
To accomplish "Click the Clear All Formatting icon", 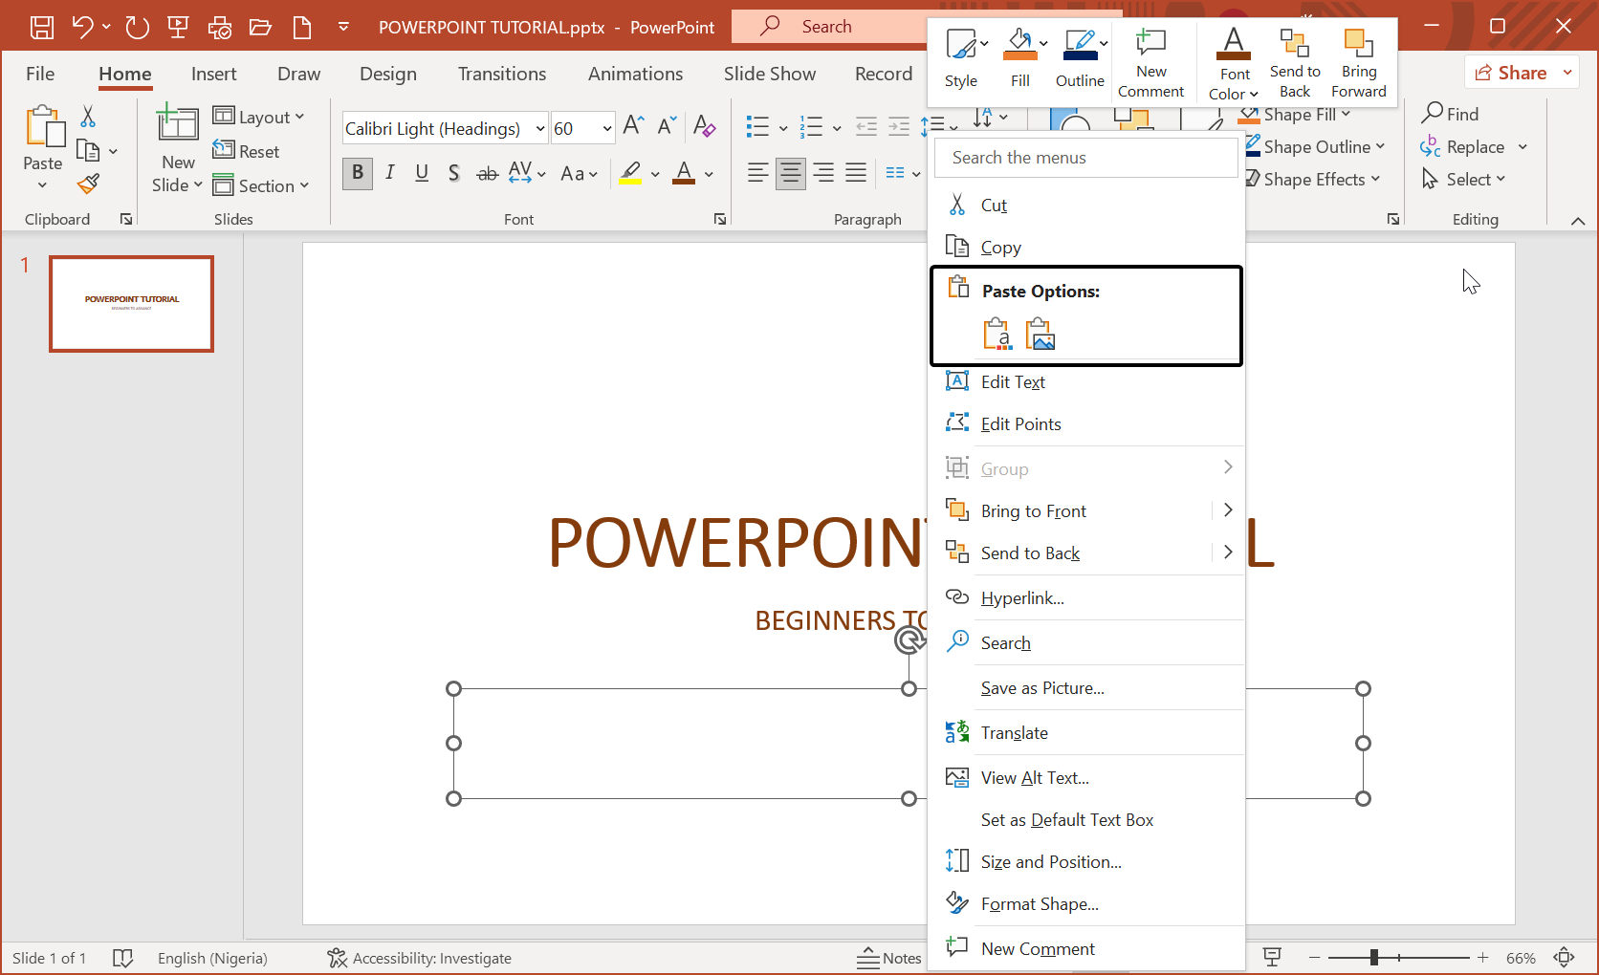I will [704, 125].
